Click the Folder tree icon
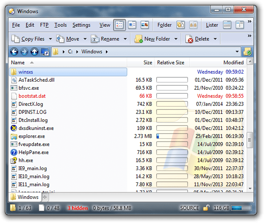Viewport: 264px width, 223px height. click(x=180, y=25)
